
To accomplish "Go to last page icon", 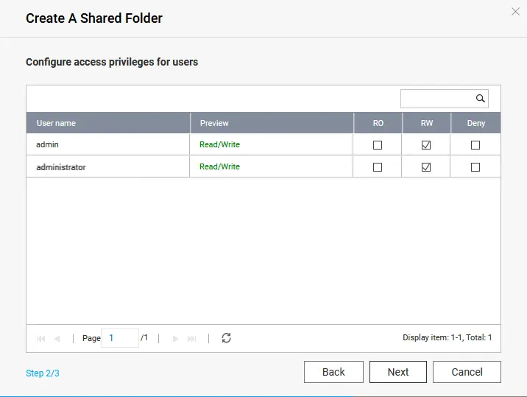I will 191,339.
